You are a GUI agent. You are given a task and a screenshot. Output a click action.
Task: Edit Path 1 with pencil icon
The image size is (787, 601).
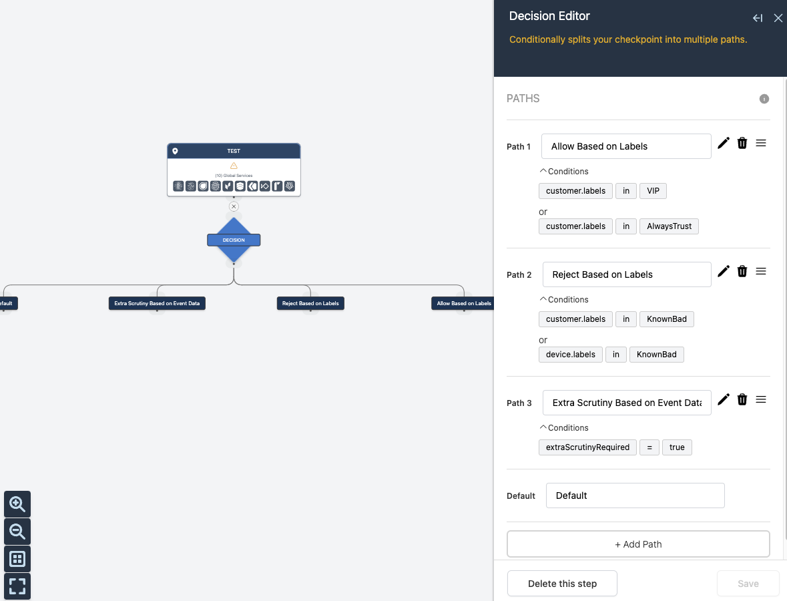[724, 143]
